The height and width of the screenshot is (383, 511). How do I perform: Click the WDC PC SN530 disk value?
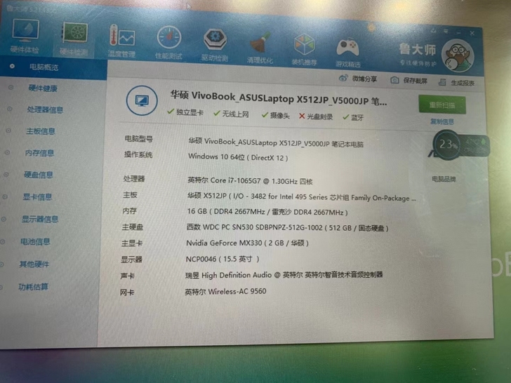click(x=287, y=227)
